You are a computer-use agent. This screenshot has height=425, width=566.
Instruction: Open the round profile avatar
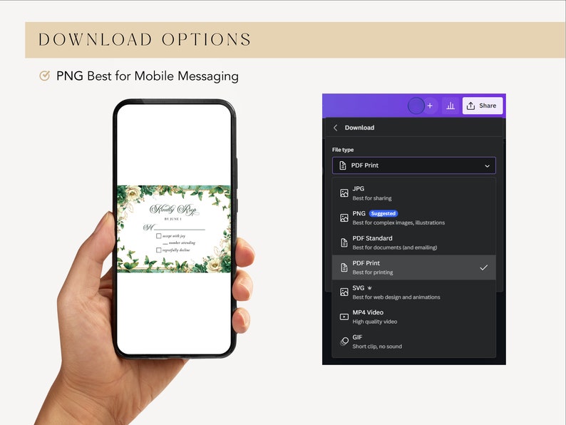click(416, 106)
